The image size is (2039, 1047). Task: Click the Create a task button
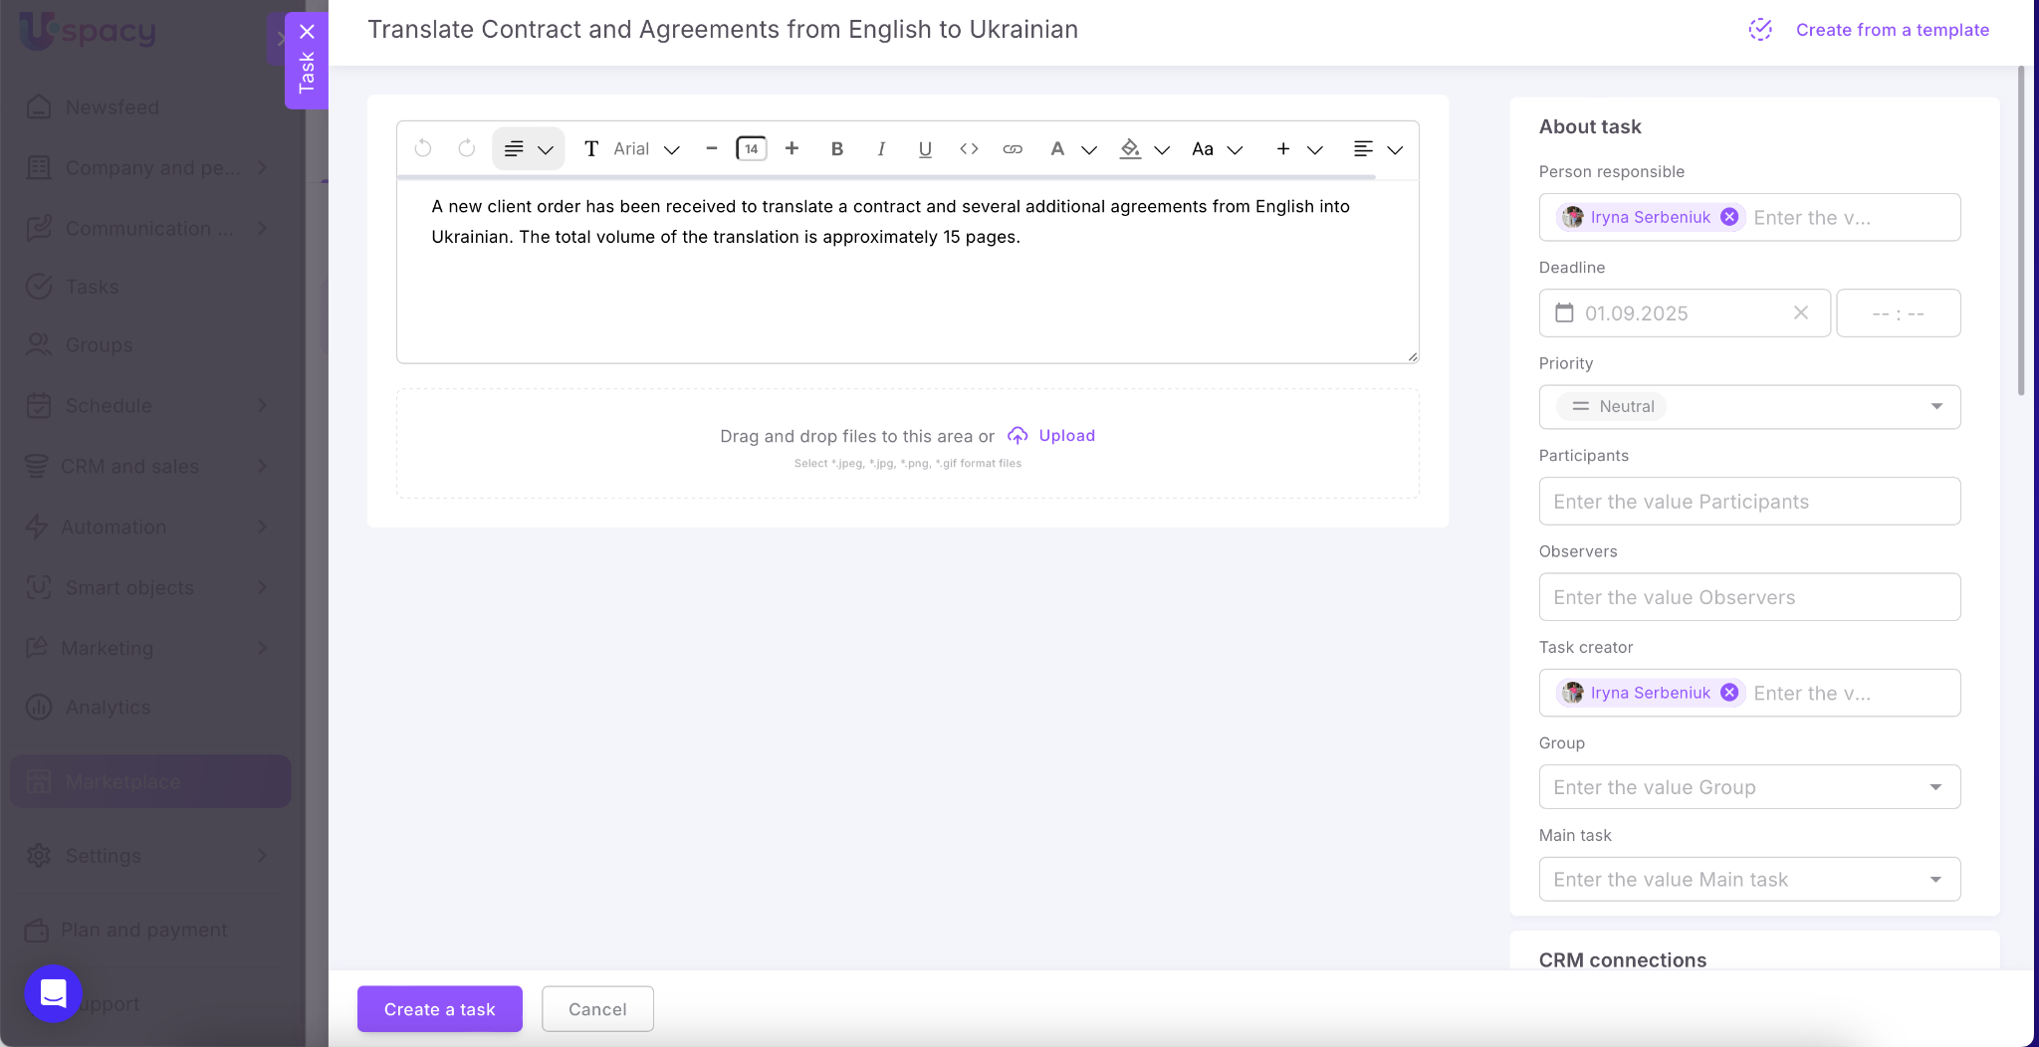(439, 1009)
